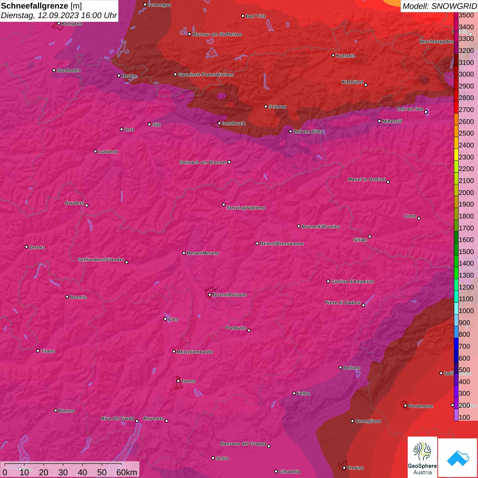478x478 pixels.
Task: Click the 'Riva del Garda' label
Action: click(118, 418)
